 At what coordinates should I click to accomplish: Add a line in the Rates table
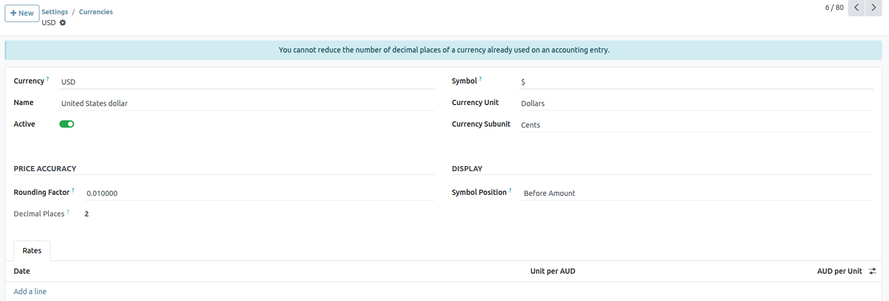tap(30, 292)
